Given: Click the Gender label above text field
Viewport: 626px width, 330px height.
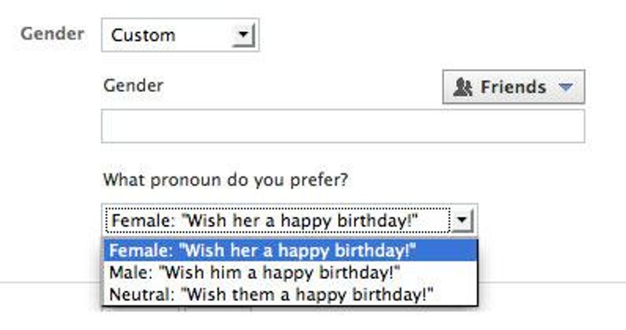Looking at the screenshot, I should [x=133, y=86].
